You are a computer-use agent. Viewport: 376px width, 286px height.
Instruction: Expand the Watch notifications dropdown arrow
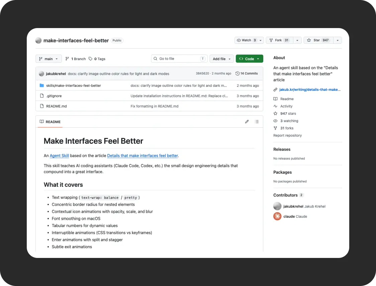(x=261, y=40)
